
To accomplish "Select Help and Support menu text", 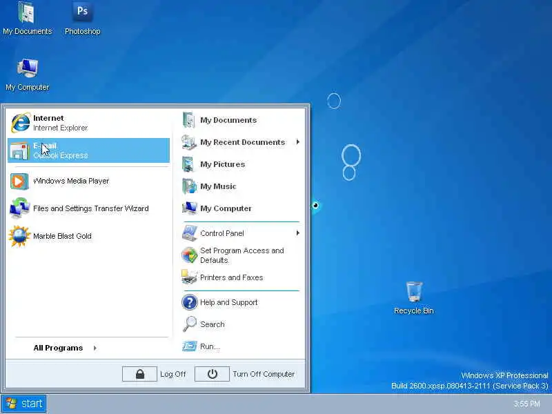I will click(229, 302).
